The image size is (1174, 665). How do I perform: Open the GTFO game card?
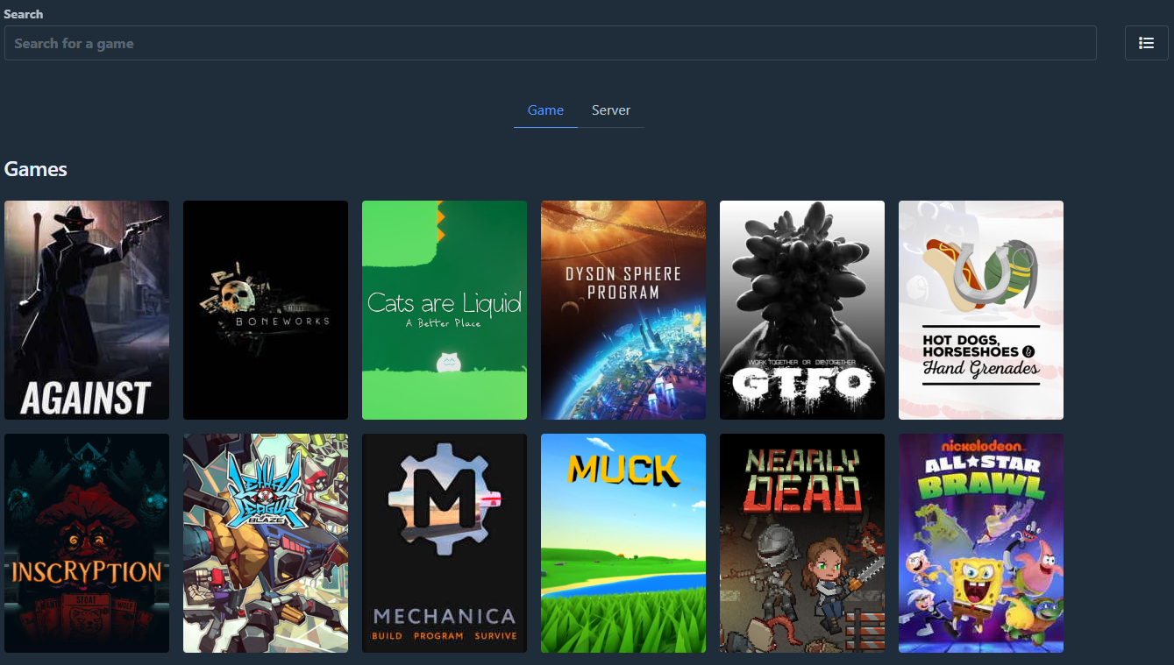click(x=802, y=310)
